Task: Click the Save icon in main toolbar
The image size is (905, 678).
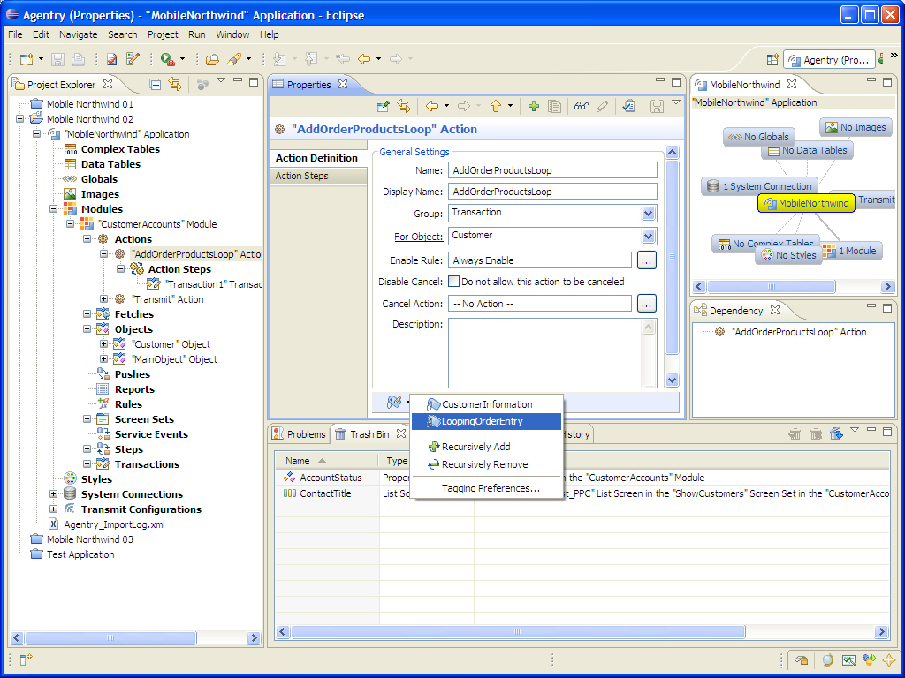Action: [57, 59]
